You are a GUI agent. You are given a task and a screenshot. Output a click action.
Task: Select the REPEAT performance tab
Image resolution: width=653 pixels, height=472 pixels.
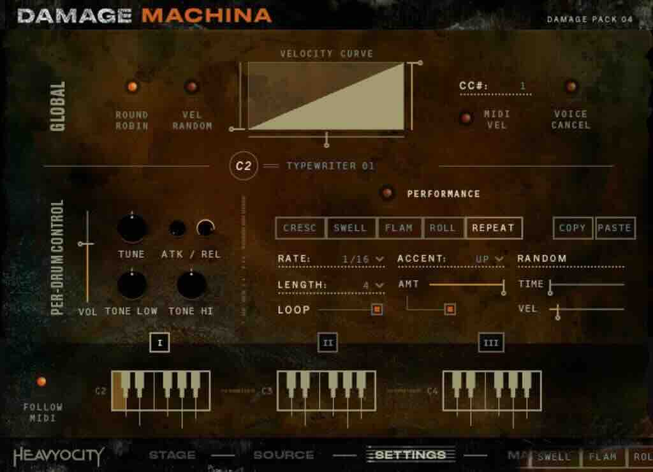pyautogui.click(x=494, y=228)
